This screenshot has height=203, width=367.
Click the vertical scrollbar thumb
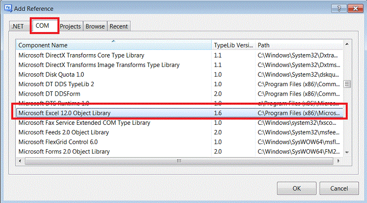pos(347,84)
